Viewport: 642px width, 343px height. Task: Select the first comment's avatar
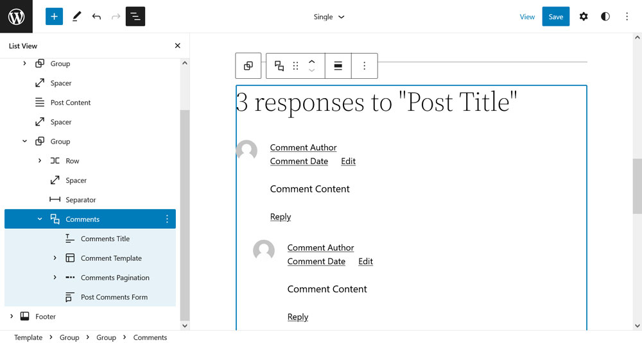[x=247, y=150]
